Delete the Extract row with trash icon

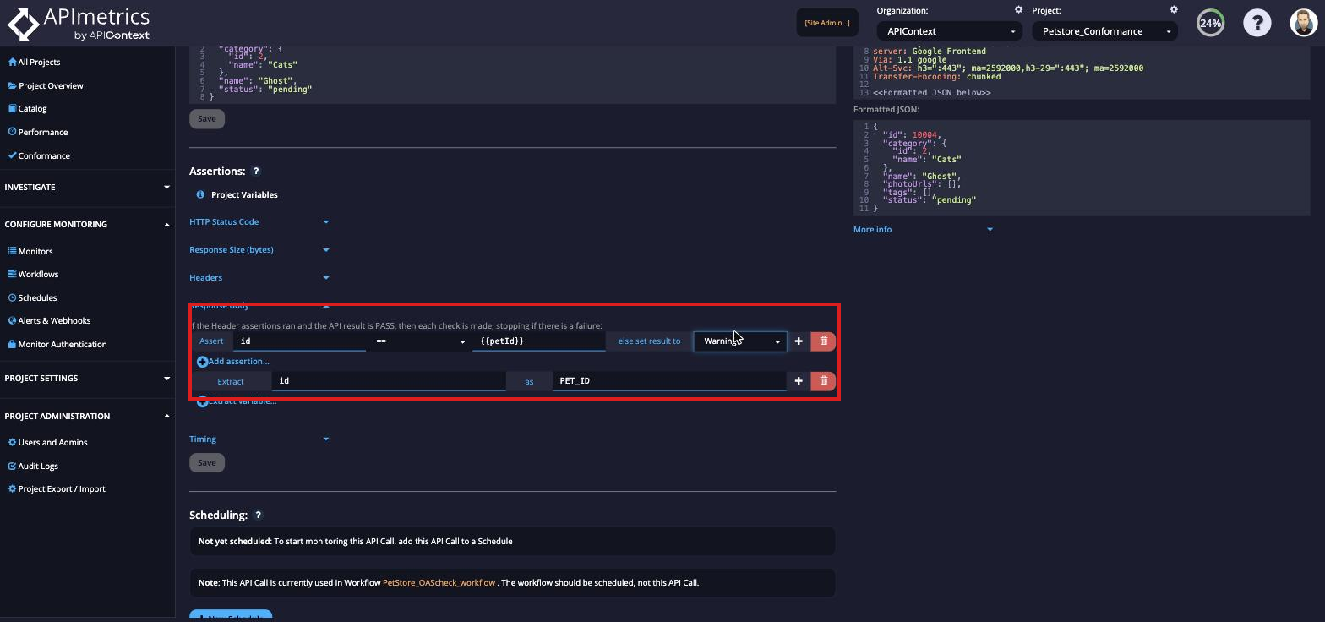pyautogui.click(x=823, y=381)
